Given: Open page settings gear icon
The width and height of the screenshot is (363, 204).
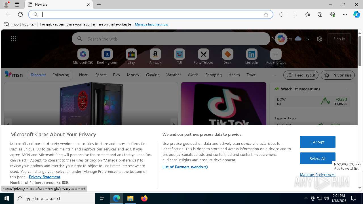Looking at the screenshot, I should coord(320,39).
